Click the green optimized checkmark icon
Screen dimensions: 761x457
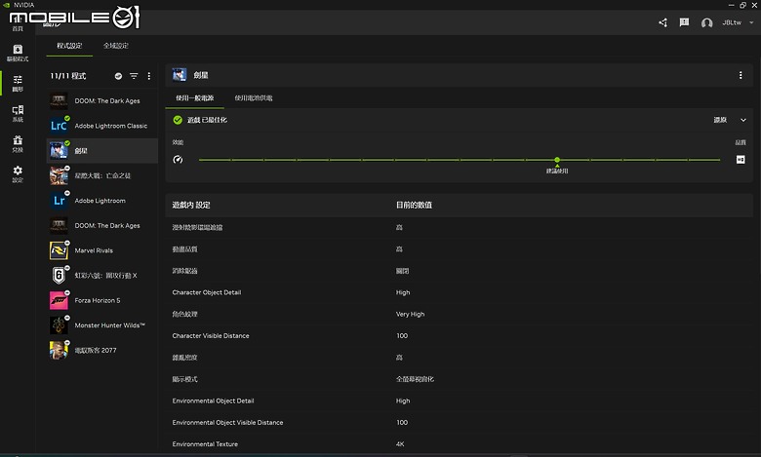tap(178, 120)
